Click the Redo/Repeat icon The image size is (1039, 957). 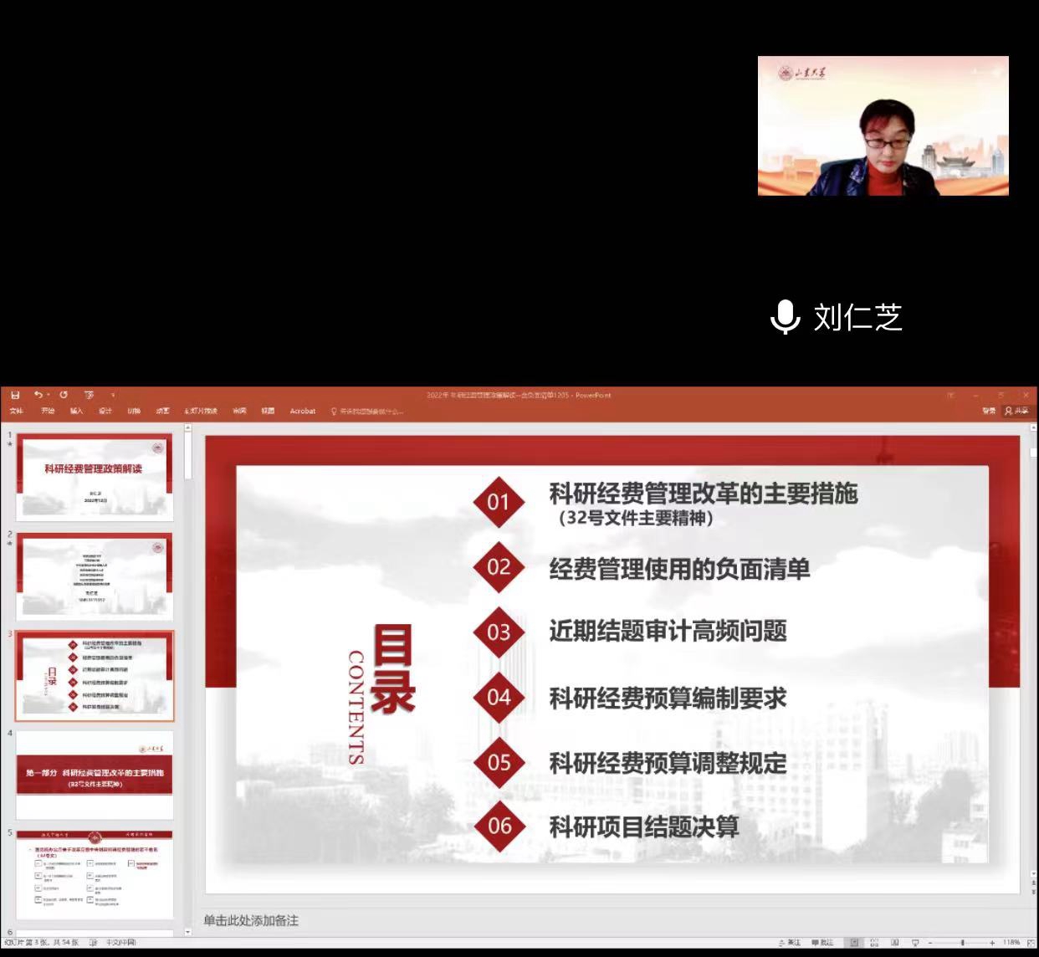64,395
